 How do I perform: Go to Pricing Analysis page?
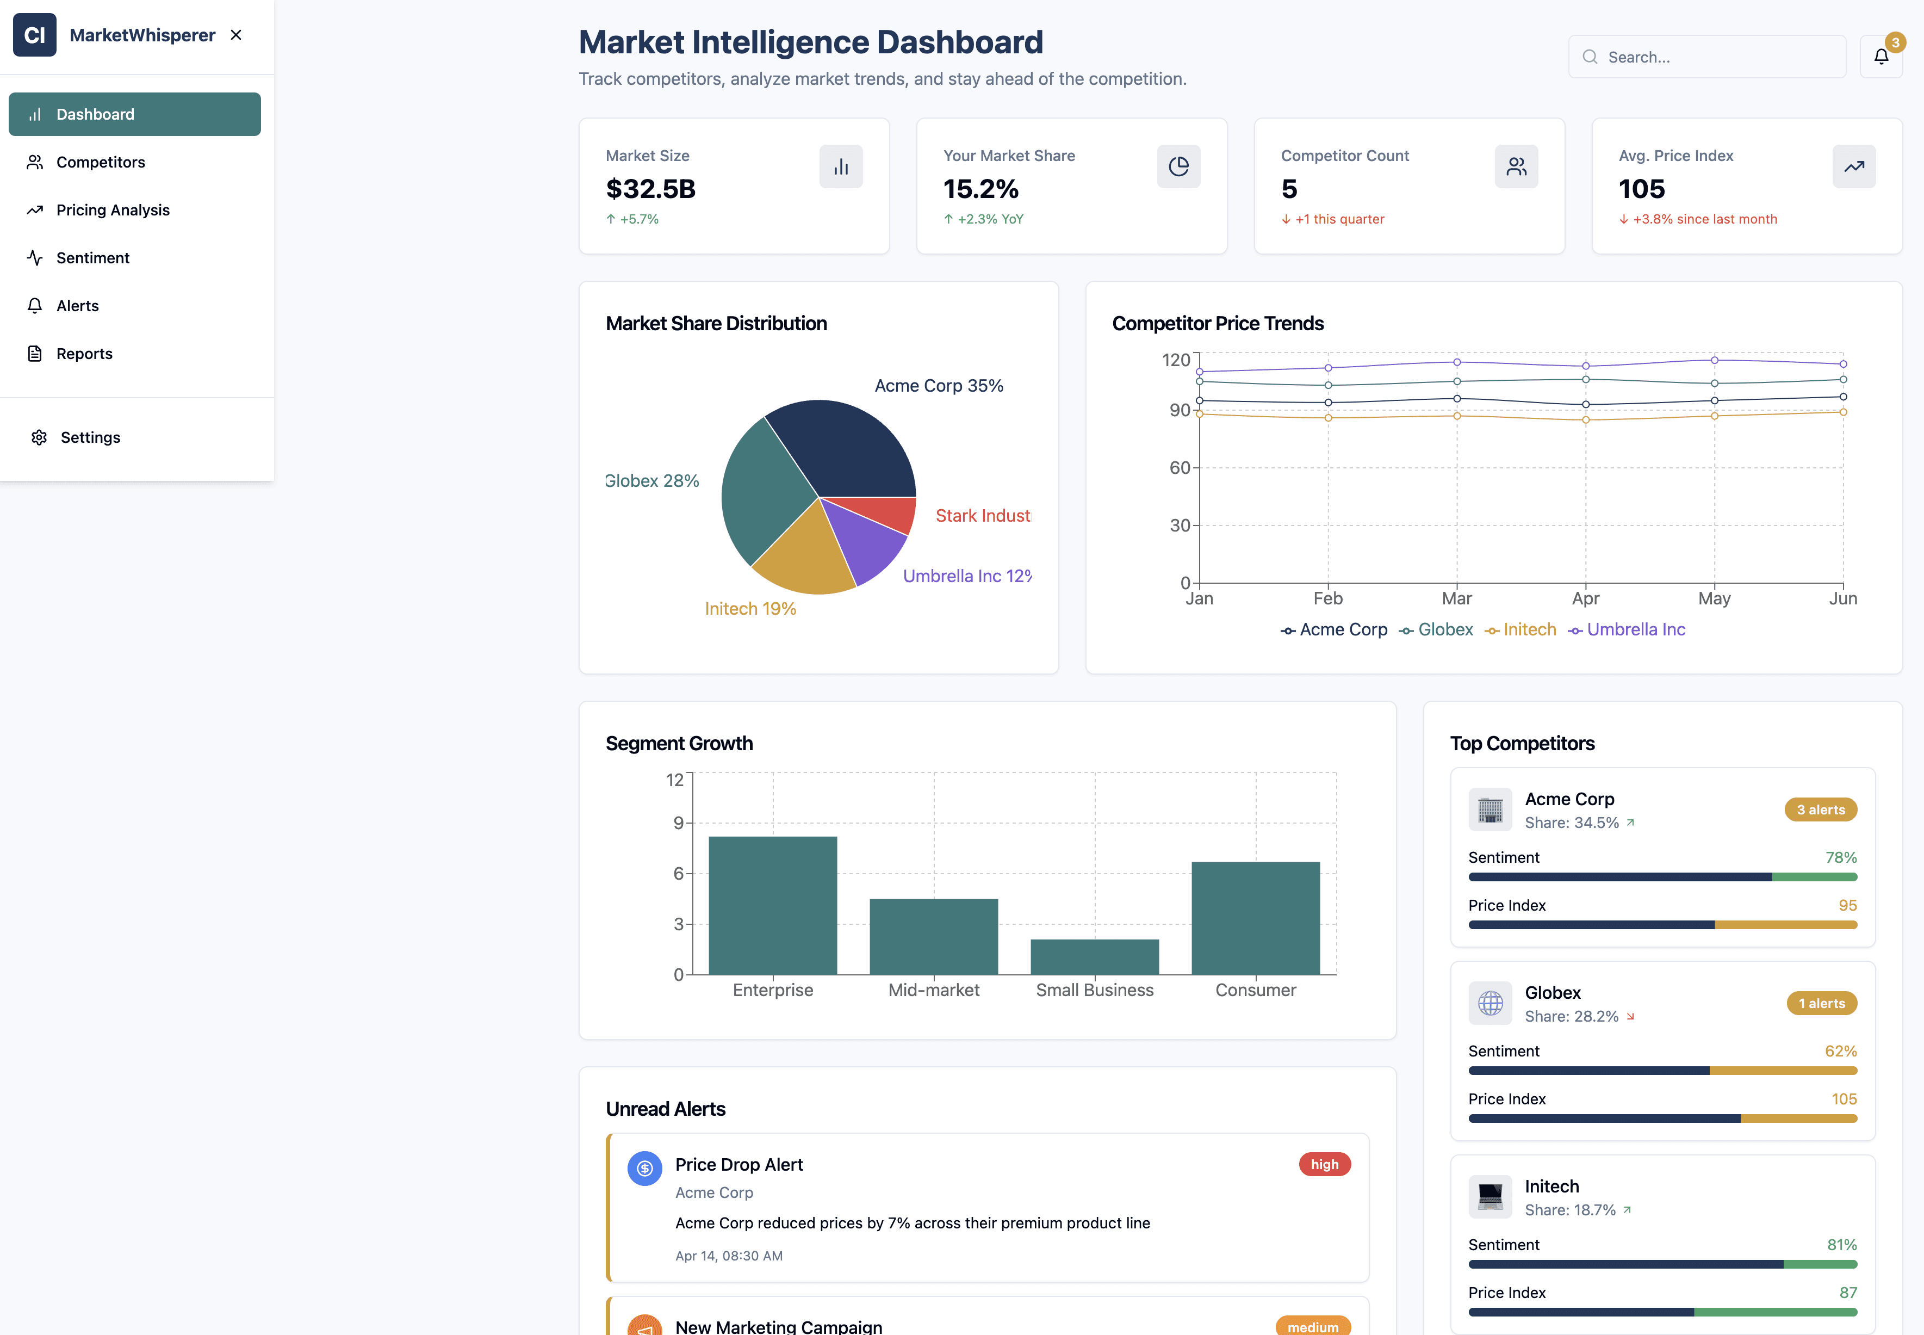point(112,210)
